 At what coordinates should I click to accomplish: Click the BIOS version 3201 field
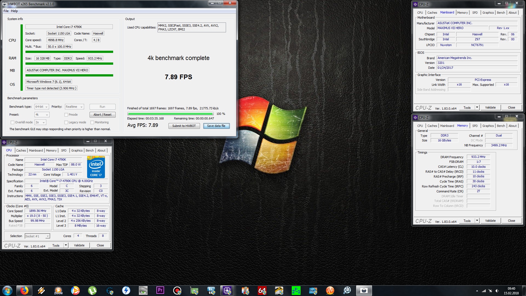[x=477, y=63]
